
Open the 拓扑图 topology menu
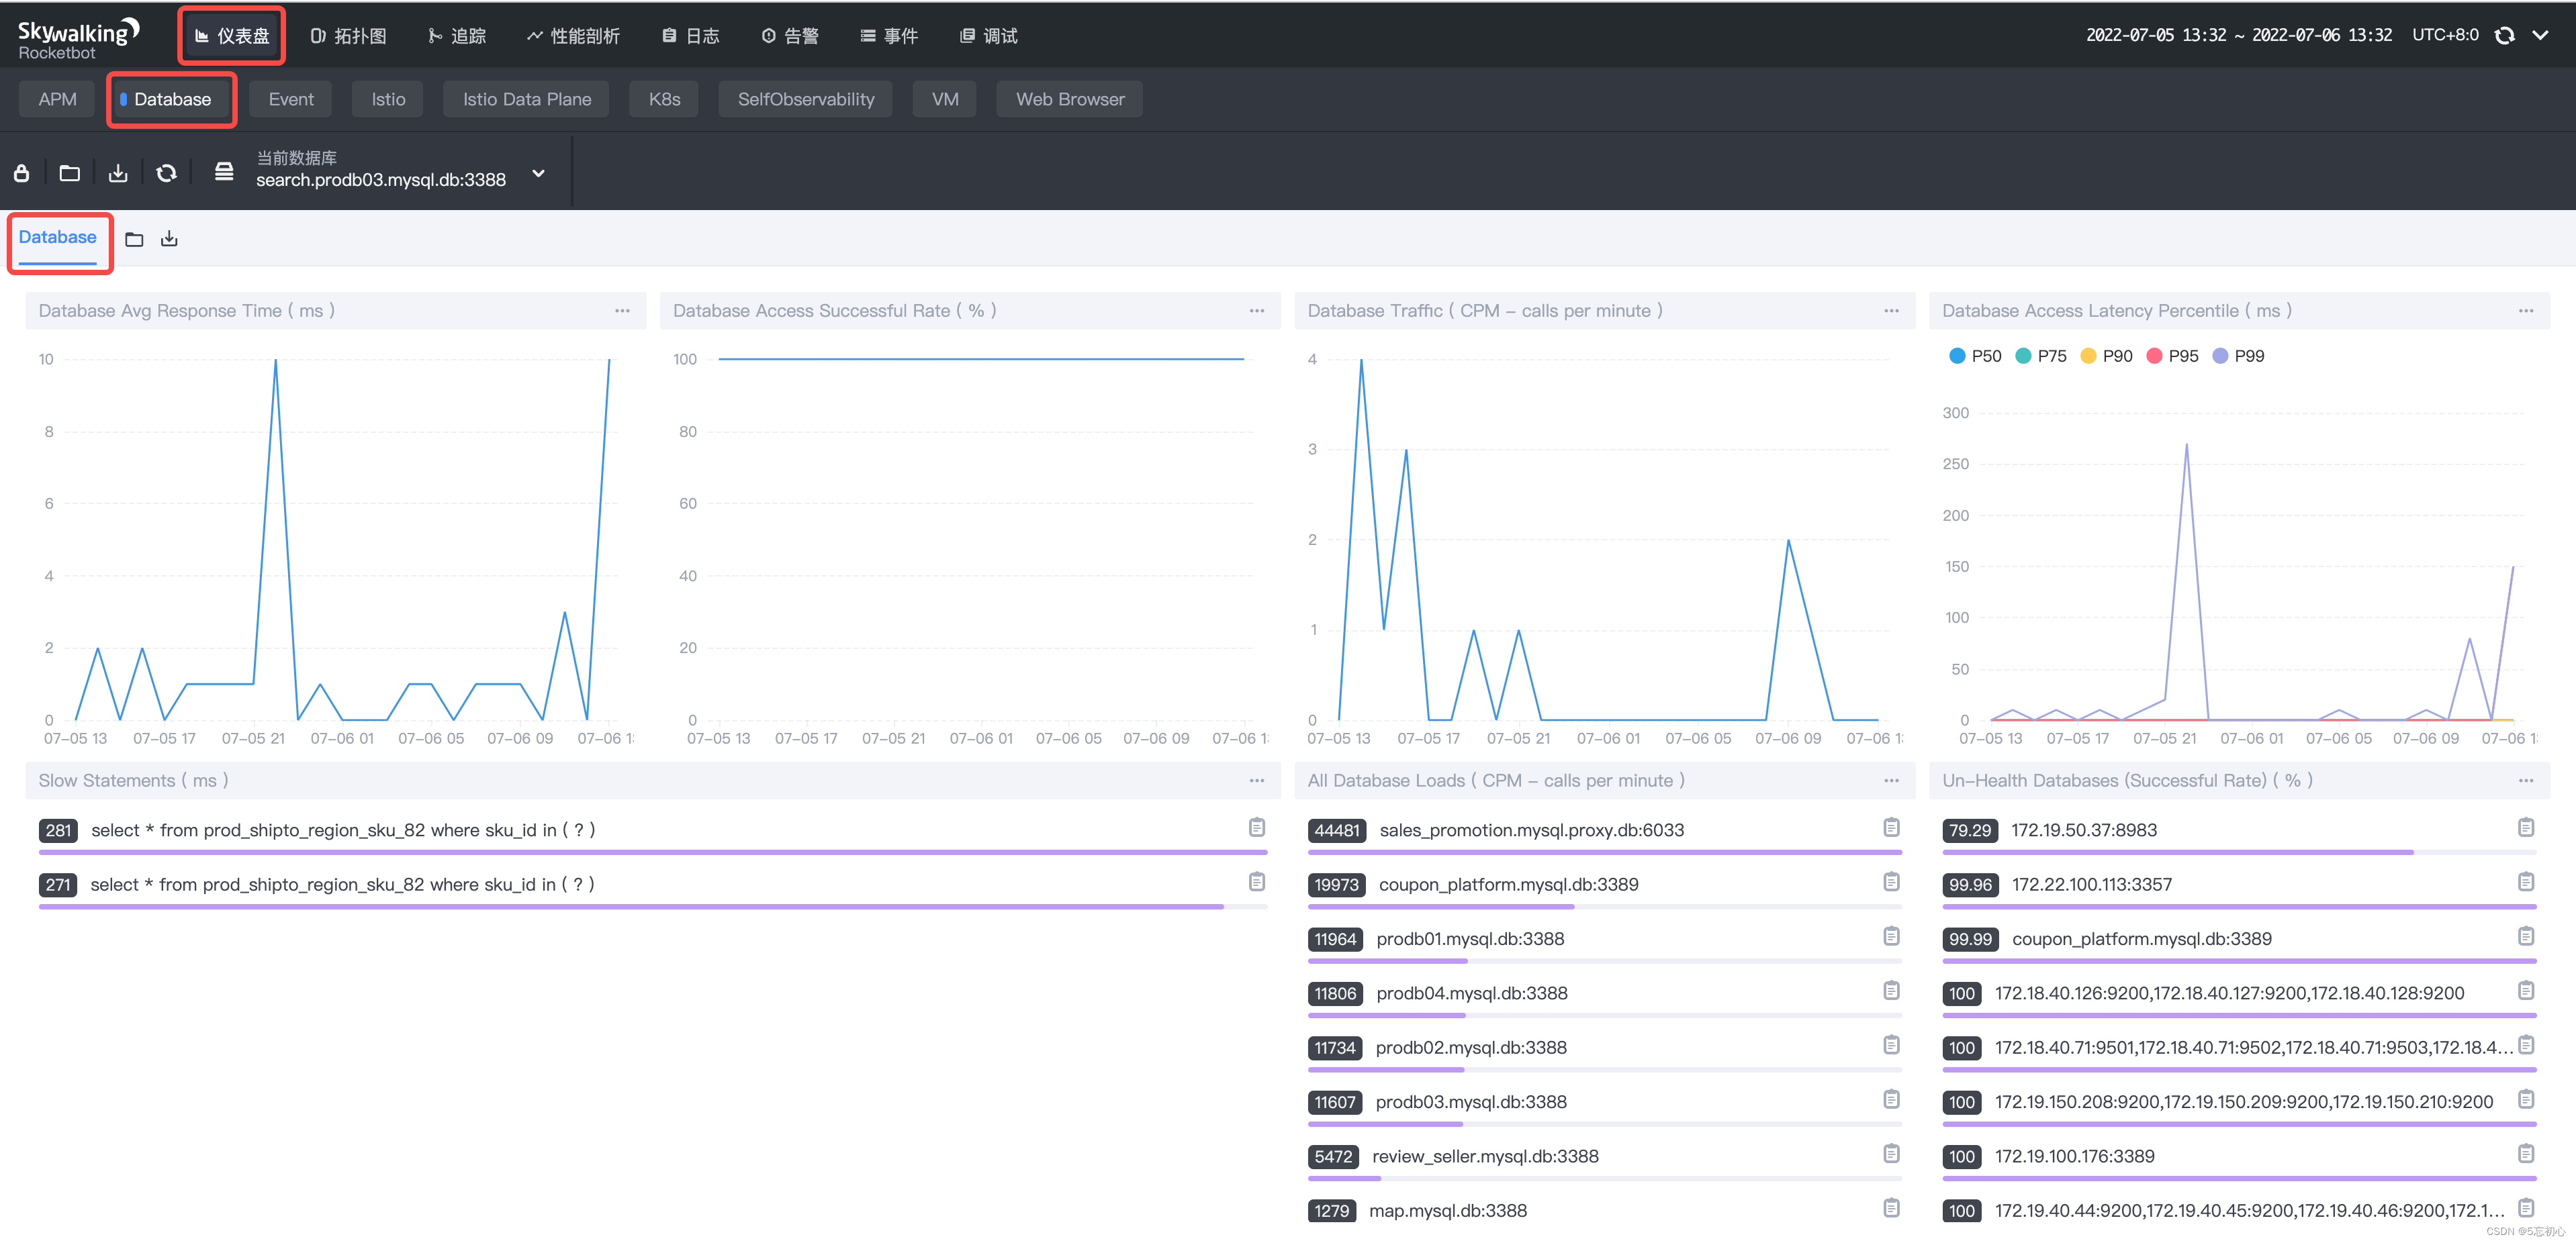point(348,36)
